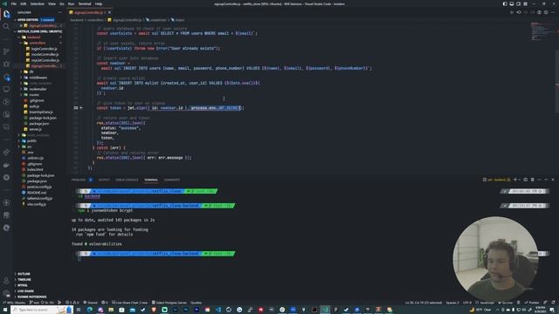Viewport: 559px width, 314px height.
Task: Open README.md in explorer
Action: 37,193
